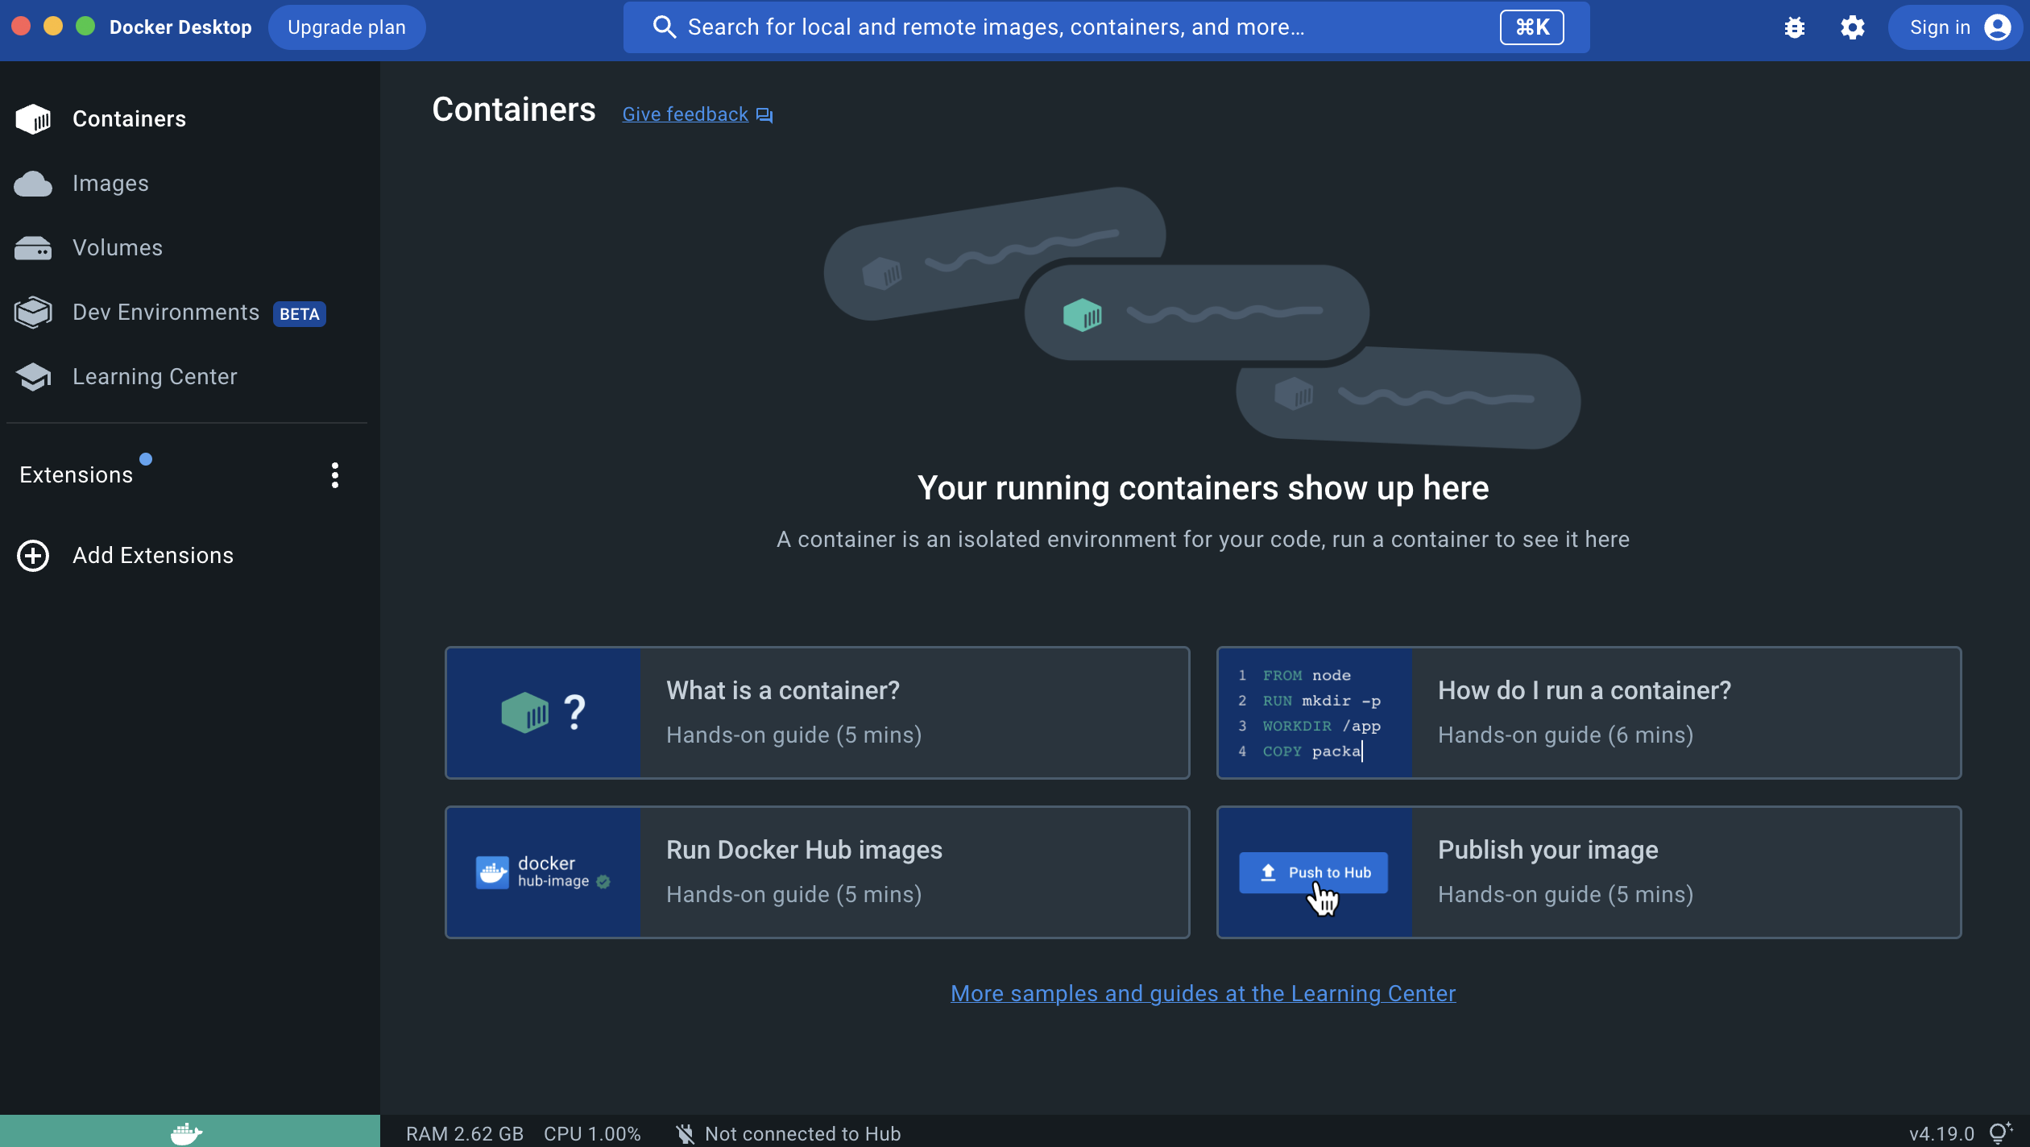Click the Push to Hub illustration button
2030x1147 pixels.
1313,872
